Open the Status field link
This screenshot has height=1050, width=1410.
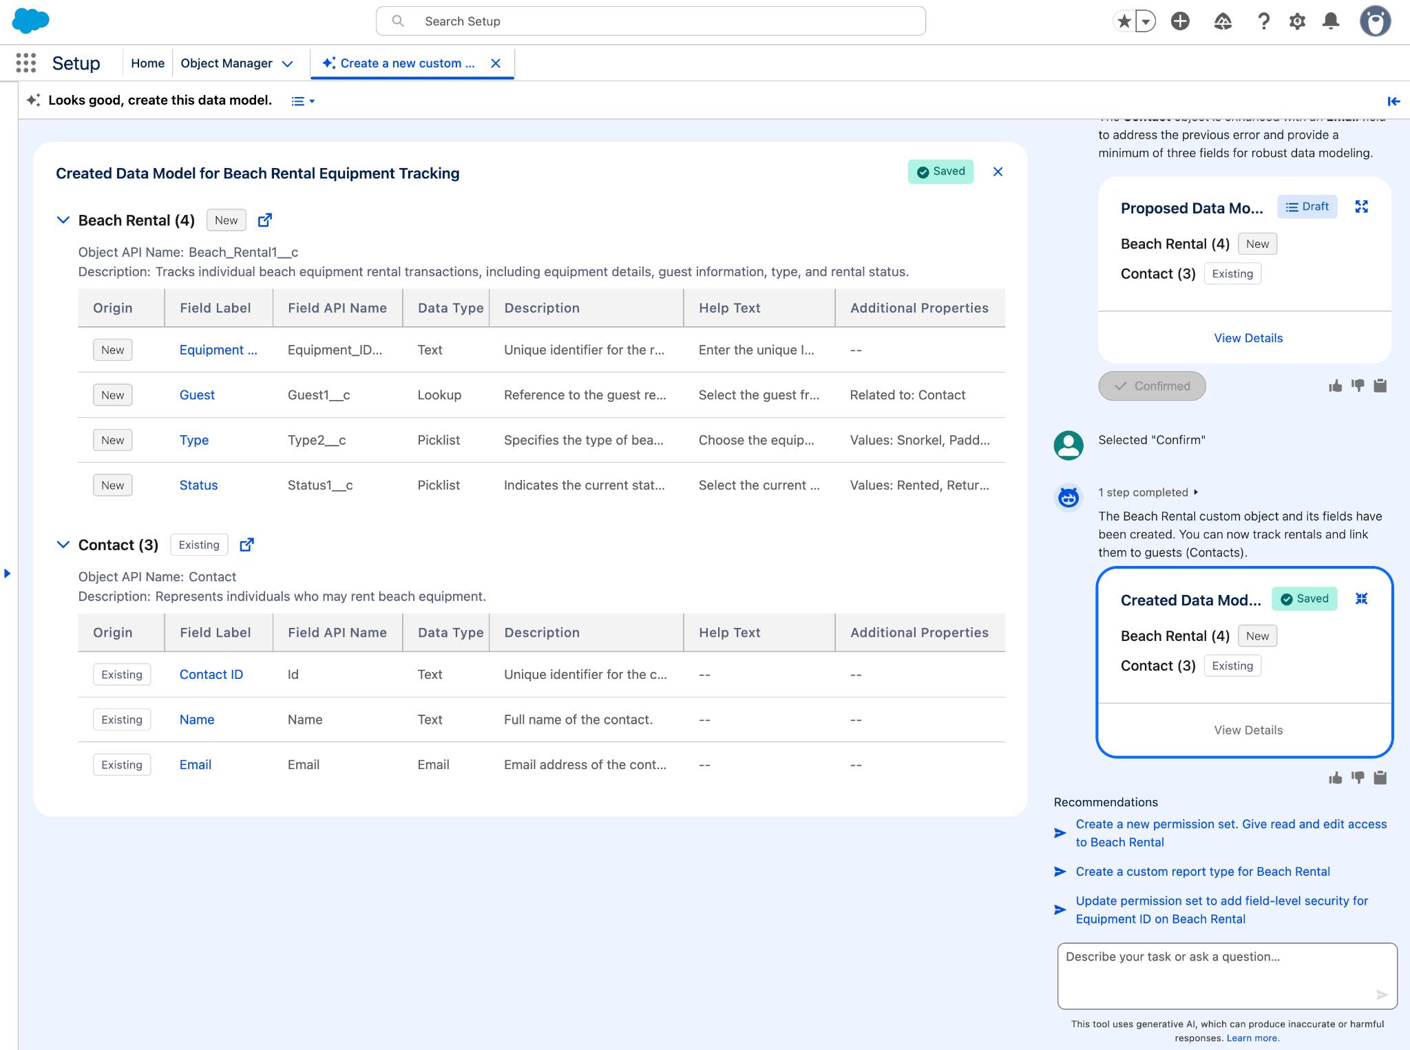(198, 485)
